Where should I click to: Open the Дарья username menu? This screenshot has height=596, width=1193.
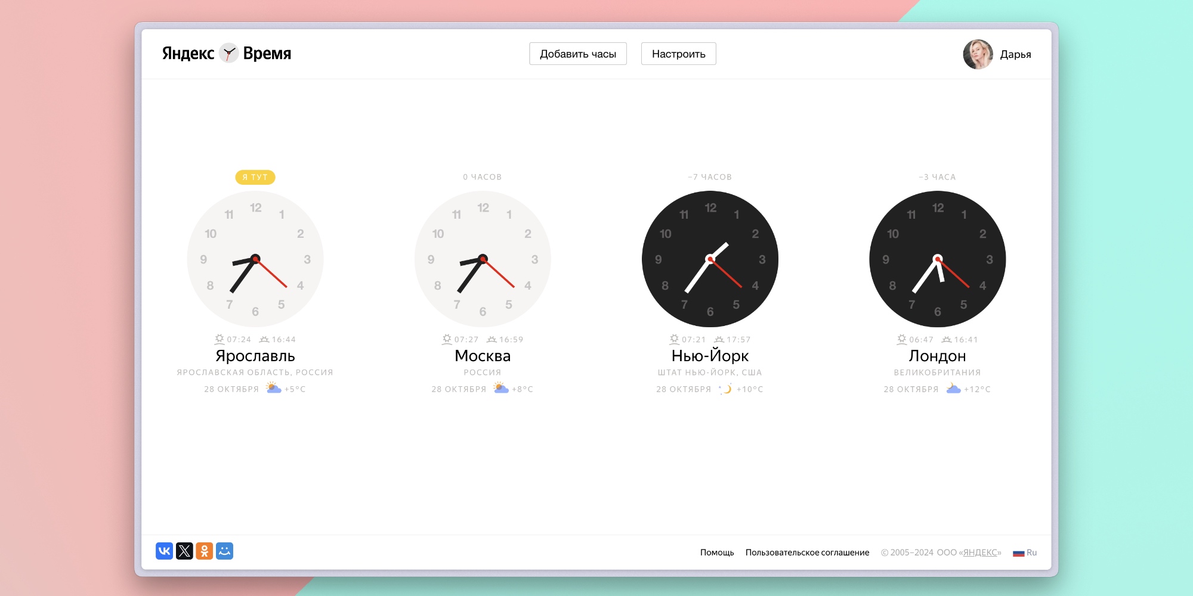tap(1015, 54)
